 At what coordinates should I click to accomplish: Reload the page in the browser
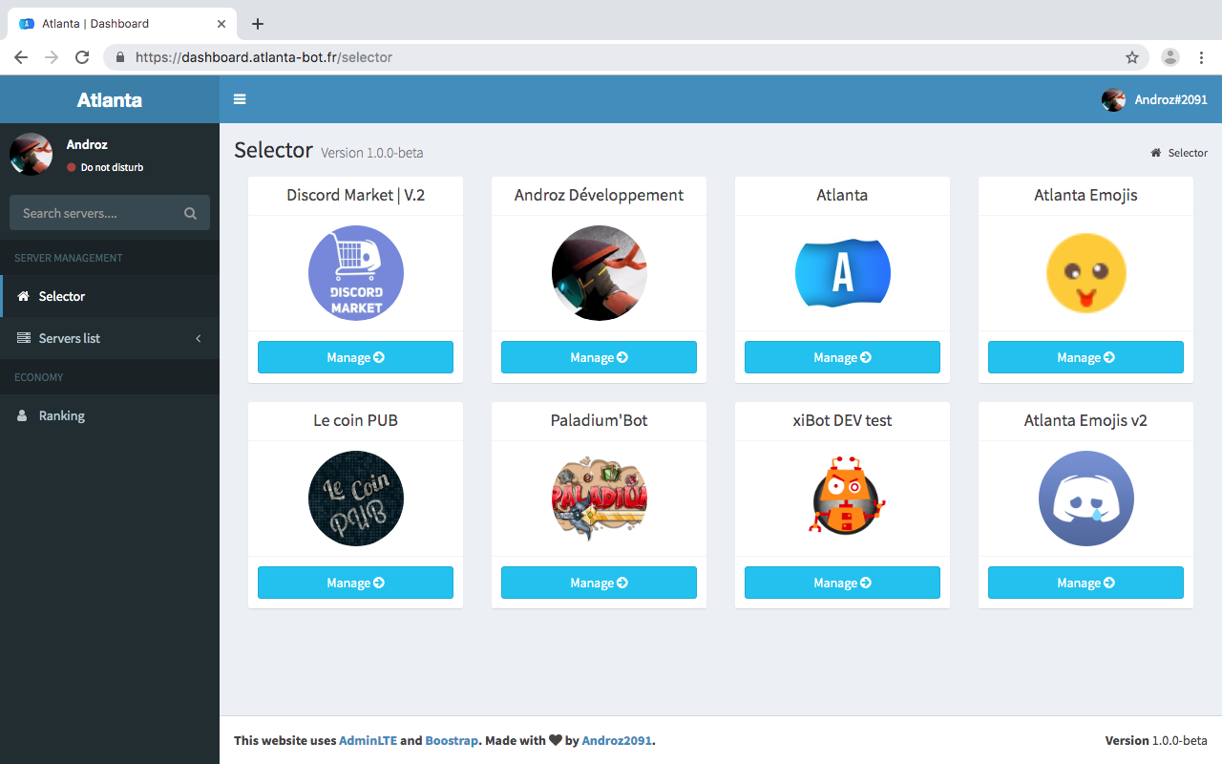[82, 57]
